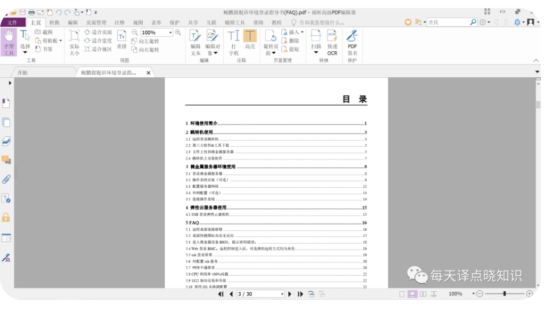Image resolution: width=553 pixels, height=312 pixels.
Task: Click the redo arrow in quick access bar
Action: [x=67, y=12]
